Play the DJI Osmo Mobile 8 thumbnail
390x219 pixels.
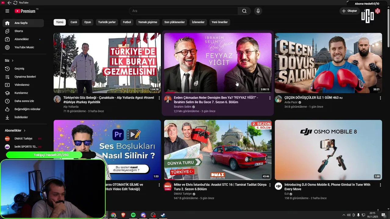(328, 150)
